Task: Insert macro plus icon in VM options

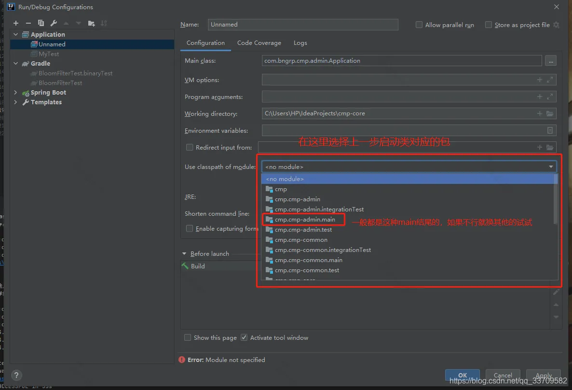Action: pyautogui.click(x=540, y=80)
